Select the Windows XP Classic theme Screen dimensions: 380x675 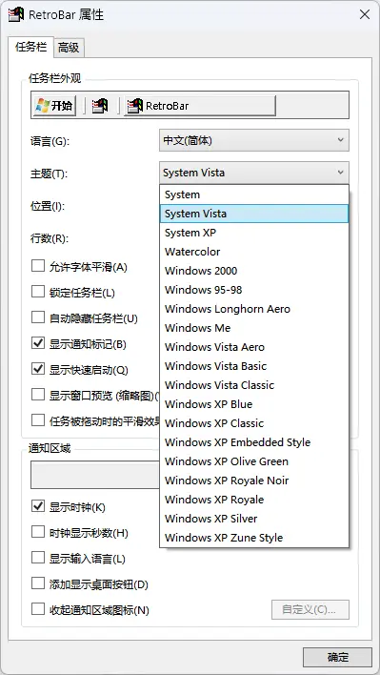(254, 423)
